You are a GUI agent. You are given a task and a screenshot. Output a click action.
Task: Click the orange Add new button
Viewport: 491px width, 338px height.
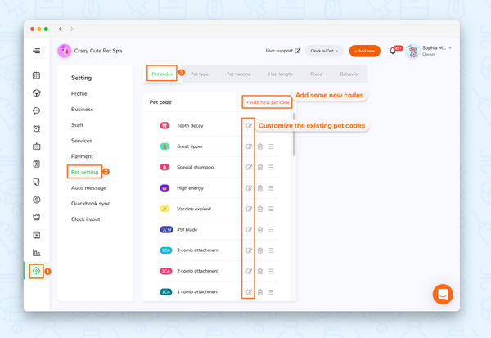point(364,51)
